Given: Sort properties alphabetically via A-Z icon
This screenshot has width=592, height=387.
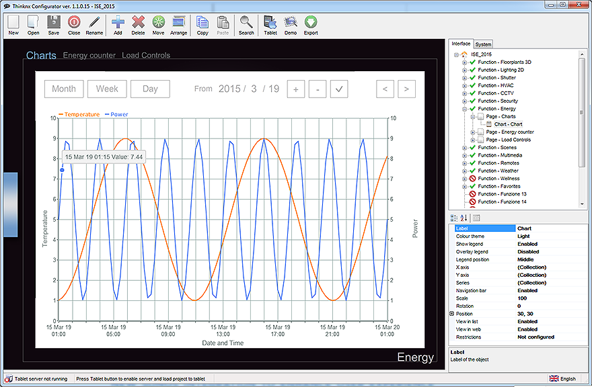Looking at the screenshot, I should pos(464,218).
